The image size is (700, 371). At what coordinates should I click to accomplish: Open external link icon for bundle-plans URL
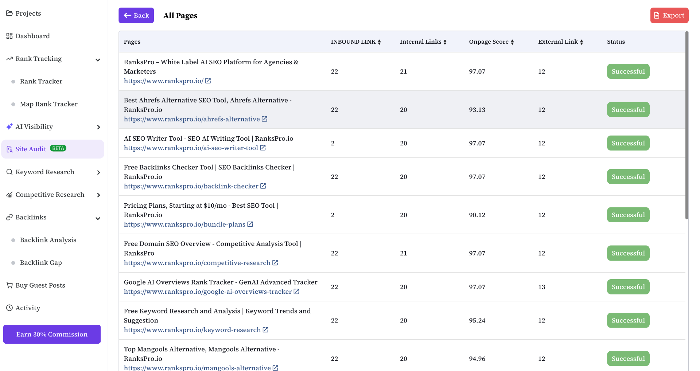pos(250,224)
